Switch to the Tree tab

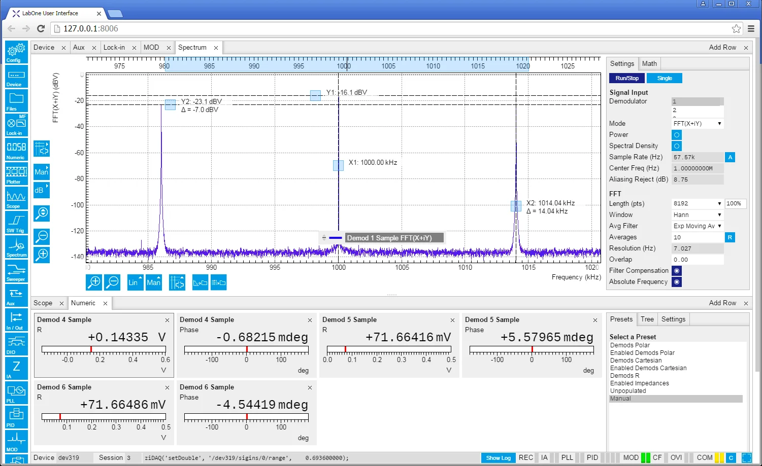click(x=647, y=319)
